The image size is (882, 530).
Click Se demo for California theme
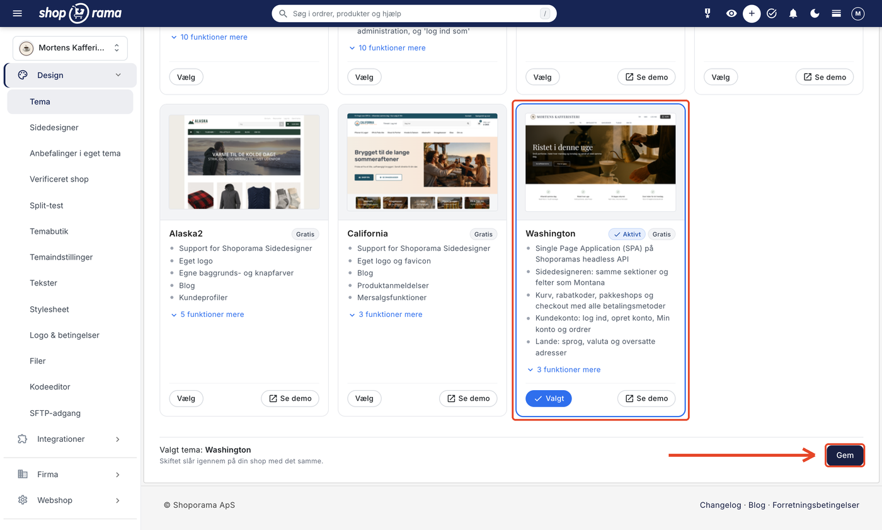(468, 398)
